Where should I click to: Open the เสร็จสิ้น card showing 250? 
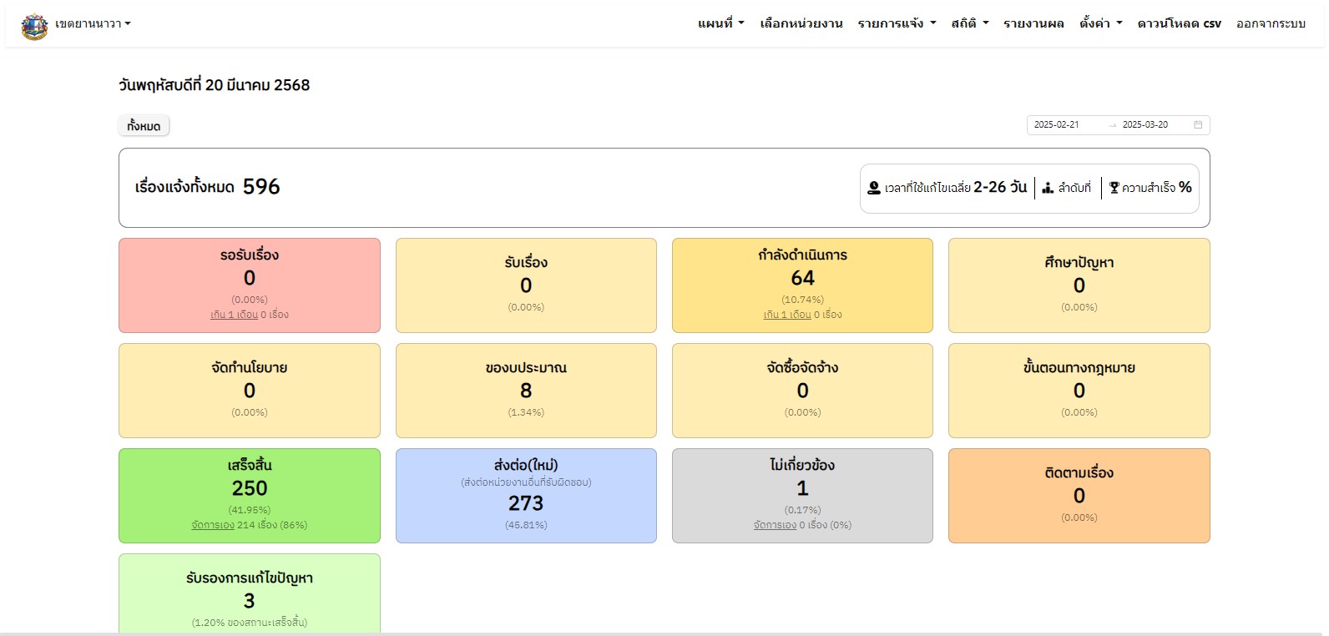tap(250, 496)
